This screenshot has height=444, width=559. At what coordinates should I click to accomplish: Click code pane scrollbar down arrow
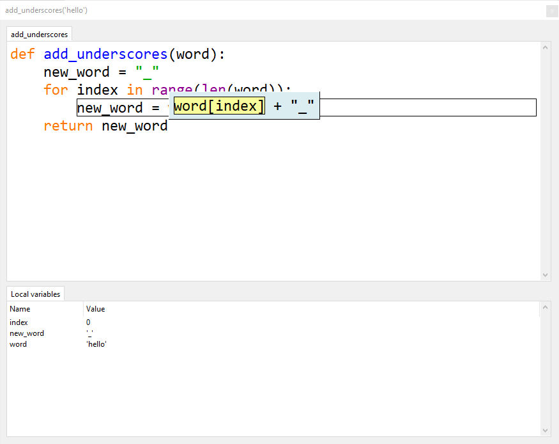[x=545, y=275]
